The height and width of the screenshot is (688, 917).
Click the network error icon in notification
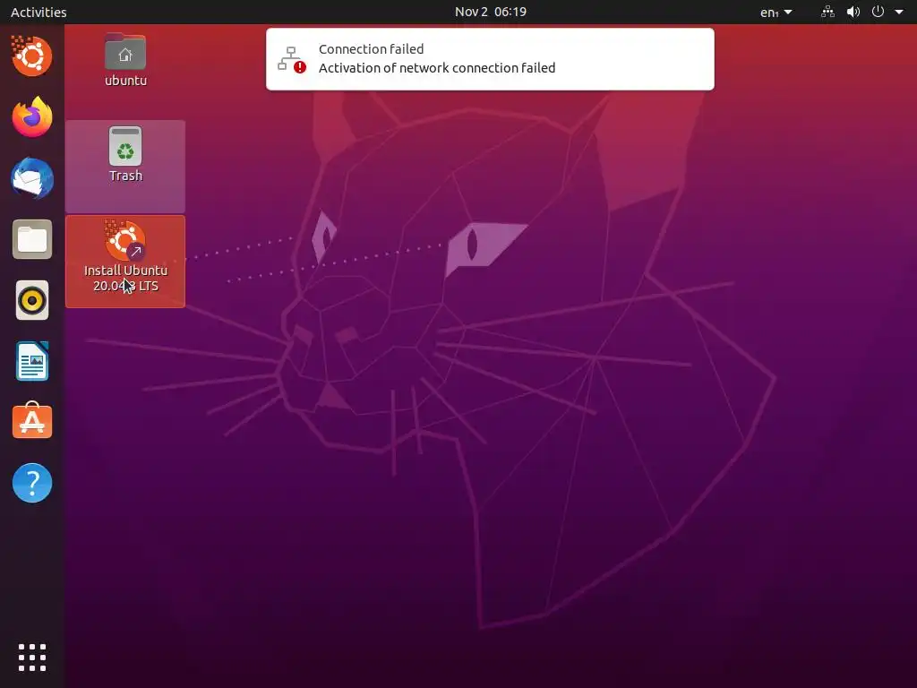tap(291, 59)
